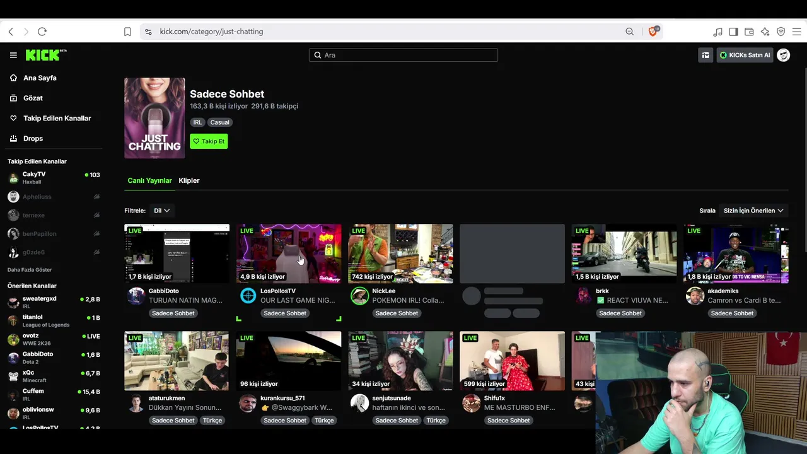807x454 pixels.
Task: Open the GabbiDoto live stream thumbnail
Action: (177, 253)
